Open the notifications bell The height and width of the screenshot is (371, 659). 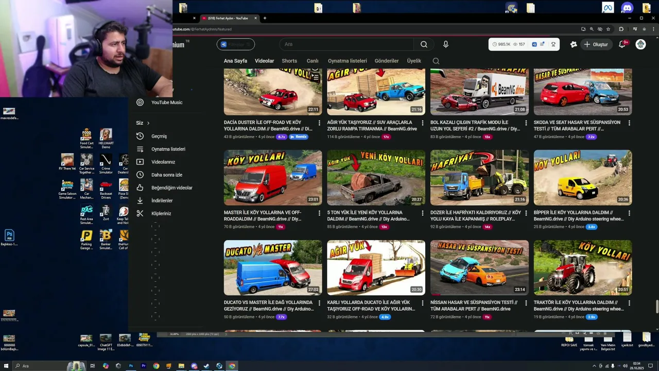[x=622, y=44]
